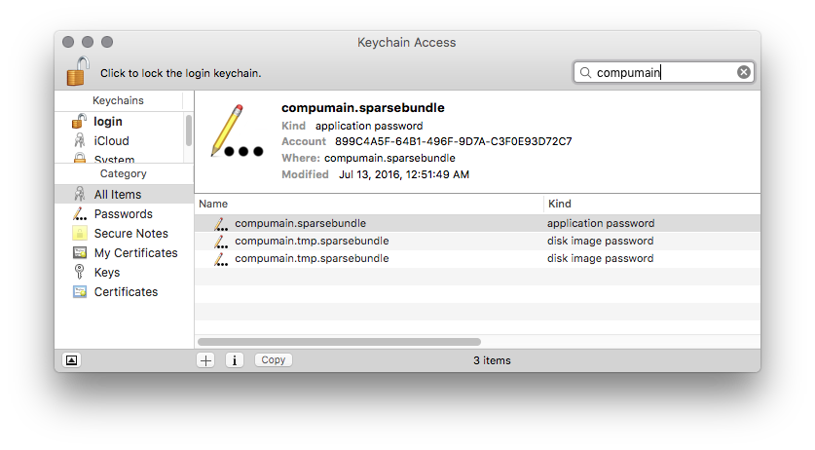Open the My Certificates category
This screenshot has width=815, height=450.
click(124, 253)
